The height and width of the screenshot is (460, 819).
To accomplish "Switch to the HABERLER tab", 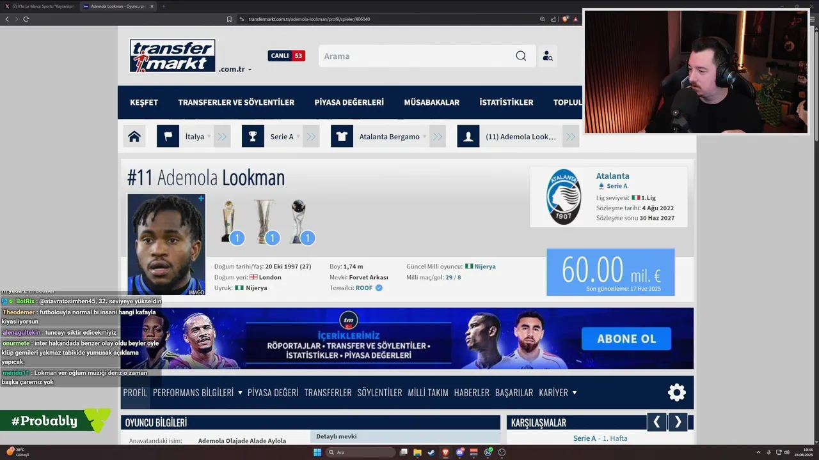I will pyautogui.click(x=472, y=392).
